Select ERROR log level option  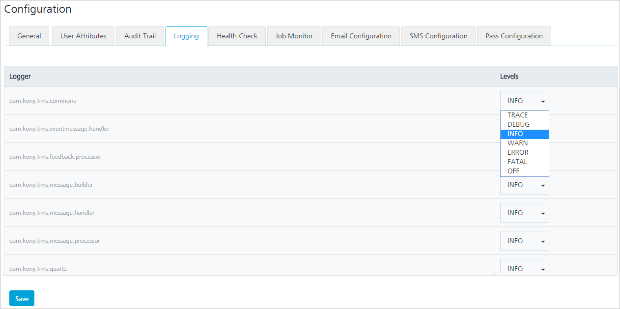pos(518,152)
